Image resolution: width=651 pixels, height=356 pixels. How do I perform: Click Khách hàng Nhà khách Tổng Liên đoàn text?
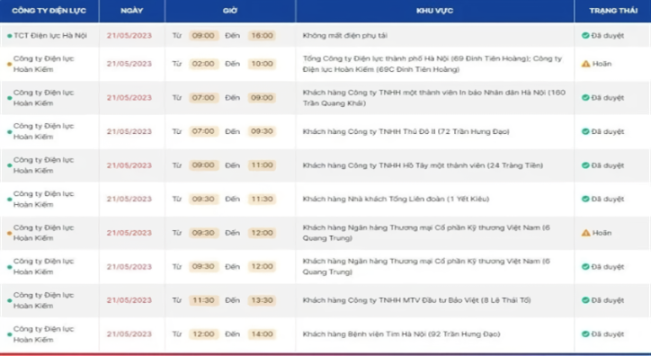coord(396,200)
